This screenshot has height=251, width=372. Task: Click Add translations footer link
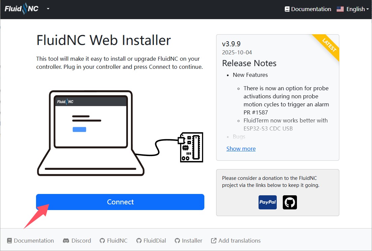coord(236,241)
